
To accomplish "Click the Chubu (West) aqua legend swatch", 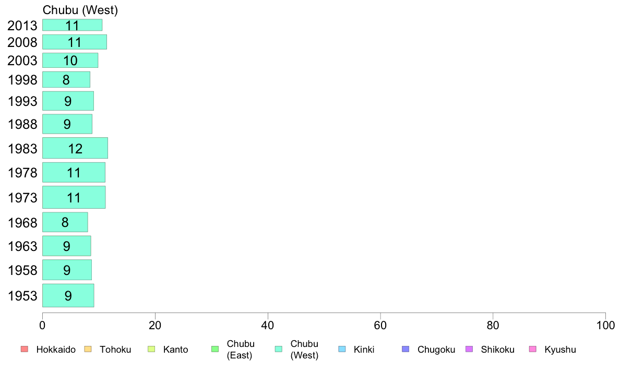I will point(278,349).
